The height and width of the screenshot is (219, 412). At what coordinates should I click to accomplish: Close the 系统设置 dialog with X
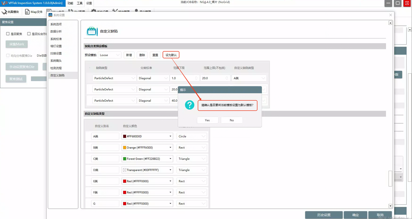pos(390,15)
